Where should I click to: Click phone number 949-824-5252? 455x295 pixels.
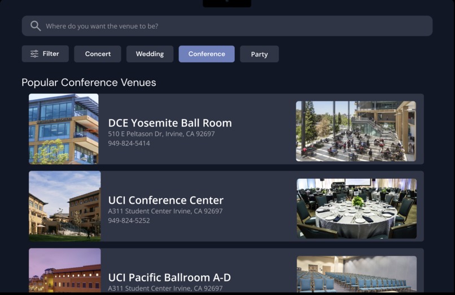click(129, 221)
